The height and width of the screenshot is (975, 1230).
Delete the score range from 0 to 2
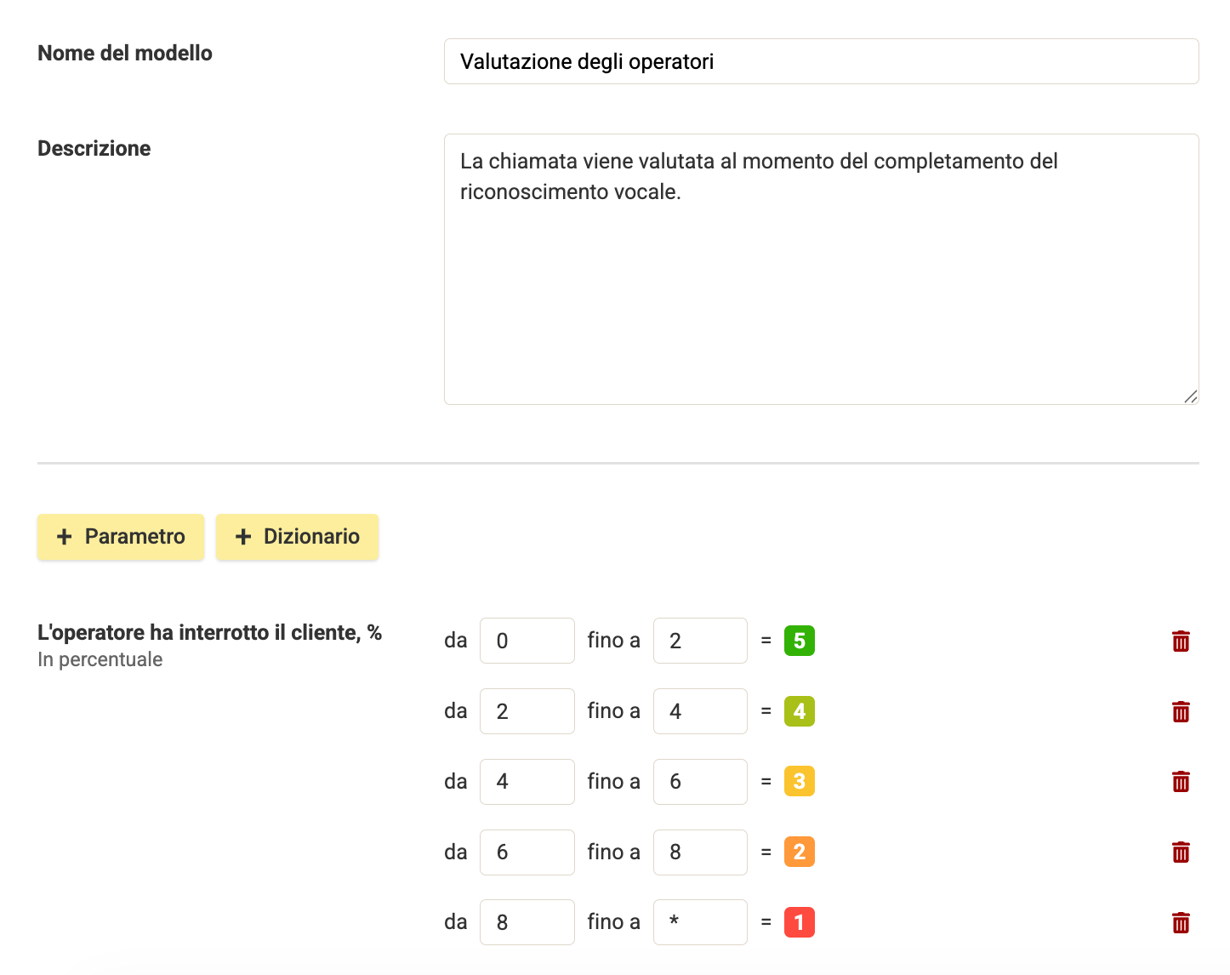(1182, 641)
